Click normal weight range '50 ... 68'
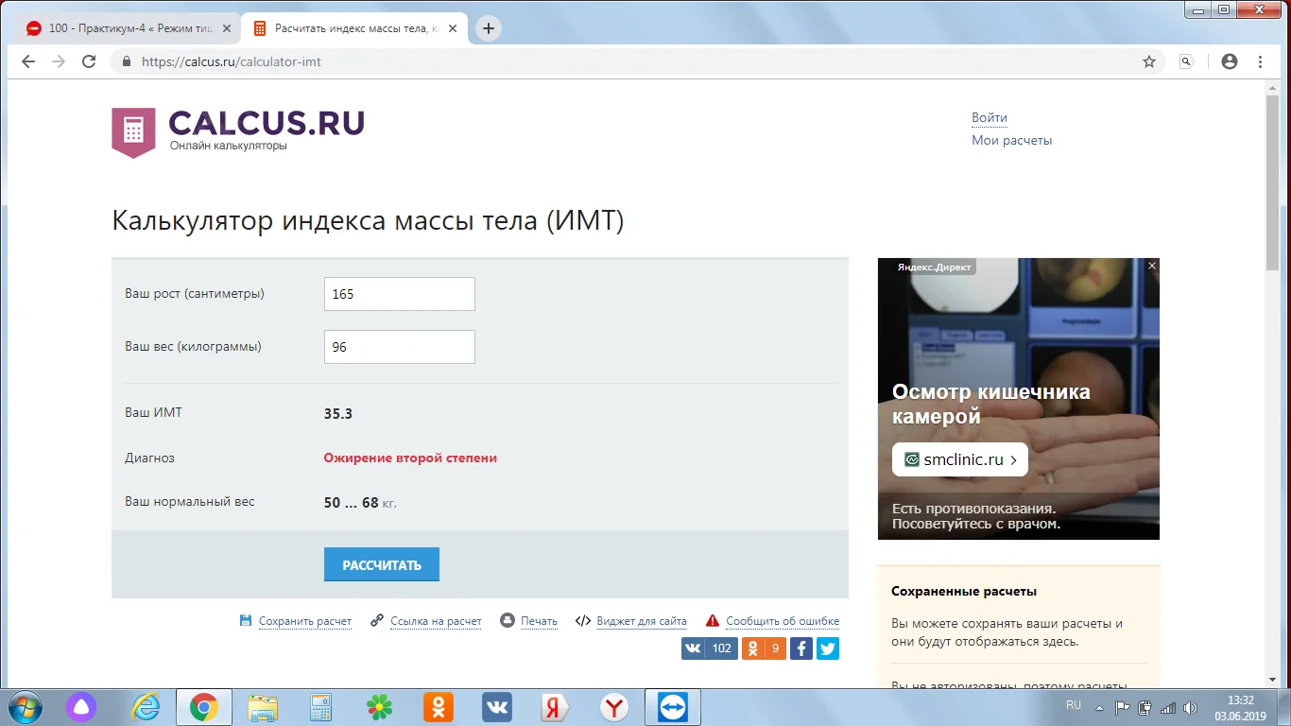 click(x=352, y=503)
